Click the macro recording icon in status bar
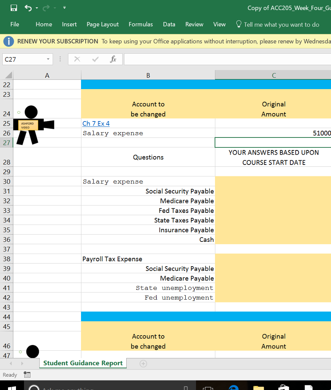 pyautogui.click(x=27, y=375)
